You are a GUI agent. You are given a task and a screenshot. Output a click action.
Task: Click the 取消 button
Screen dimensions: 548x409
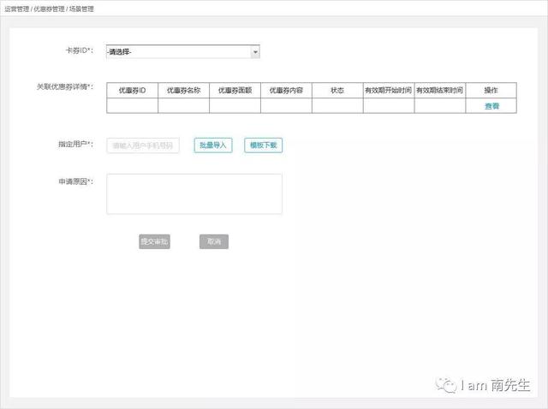coord(214,241)
